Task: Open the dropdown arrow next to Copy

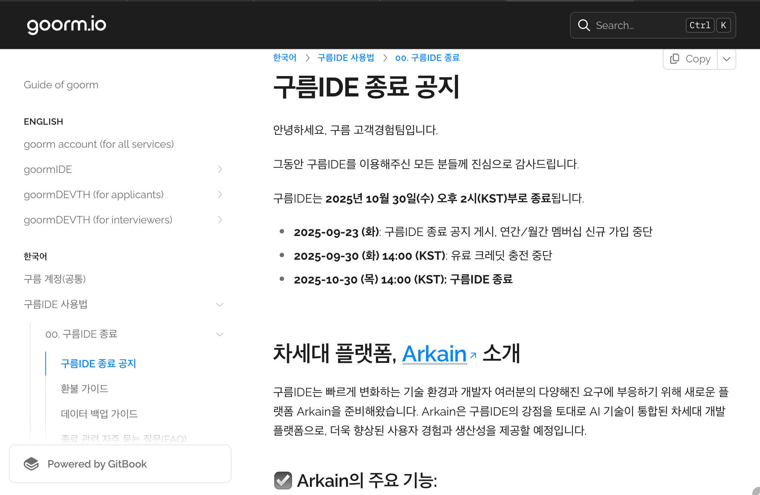Action: tap(727, 59)
